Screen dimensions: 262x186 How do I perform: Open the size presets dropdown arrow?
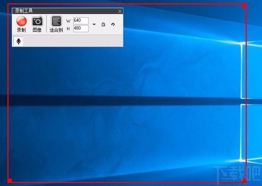coord(94,24)
